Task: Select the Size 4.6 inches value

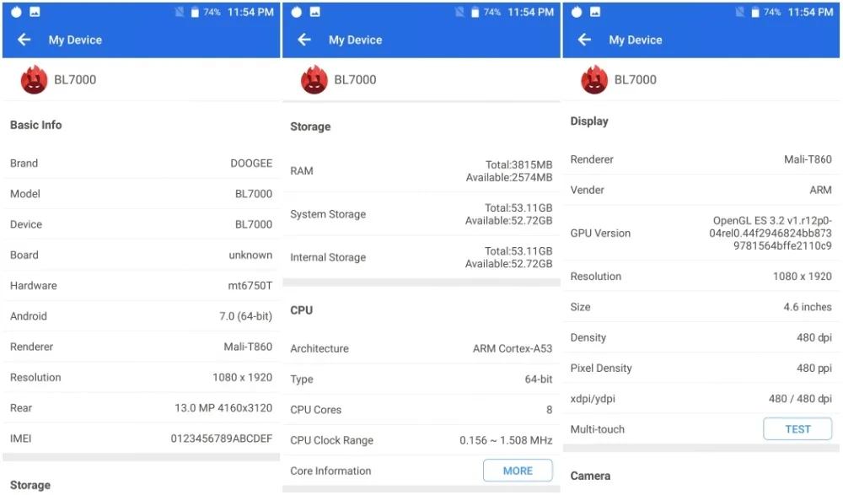Action: click(808, 307)
